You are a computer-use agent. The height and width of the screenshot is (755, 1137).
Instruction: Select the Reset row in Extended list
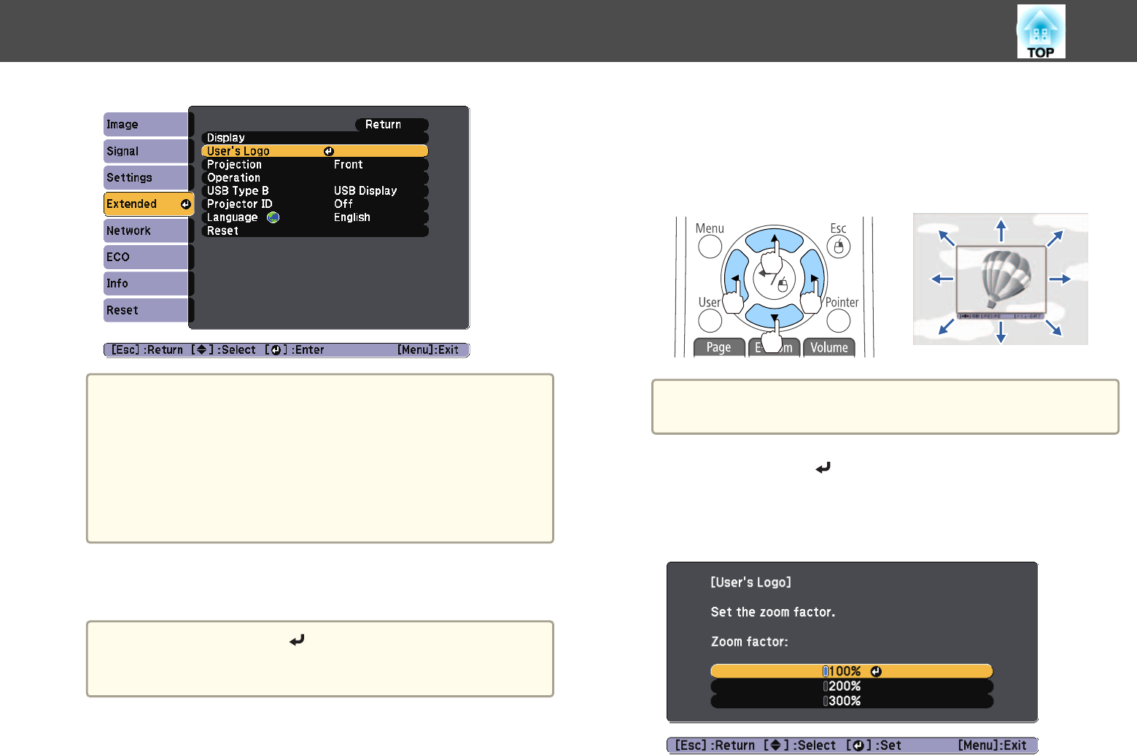tap(314, 231)
